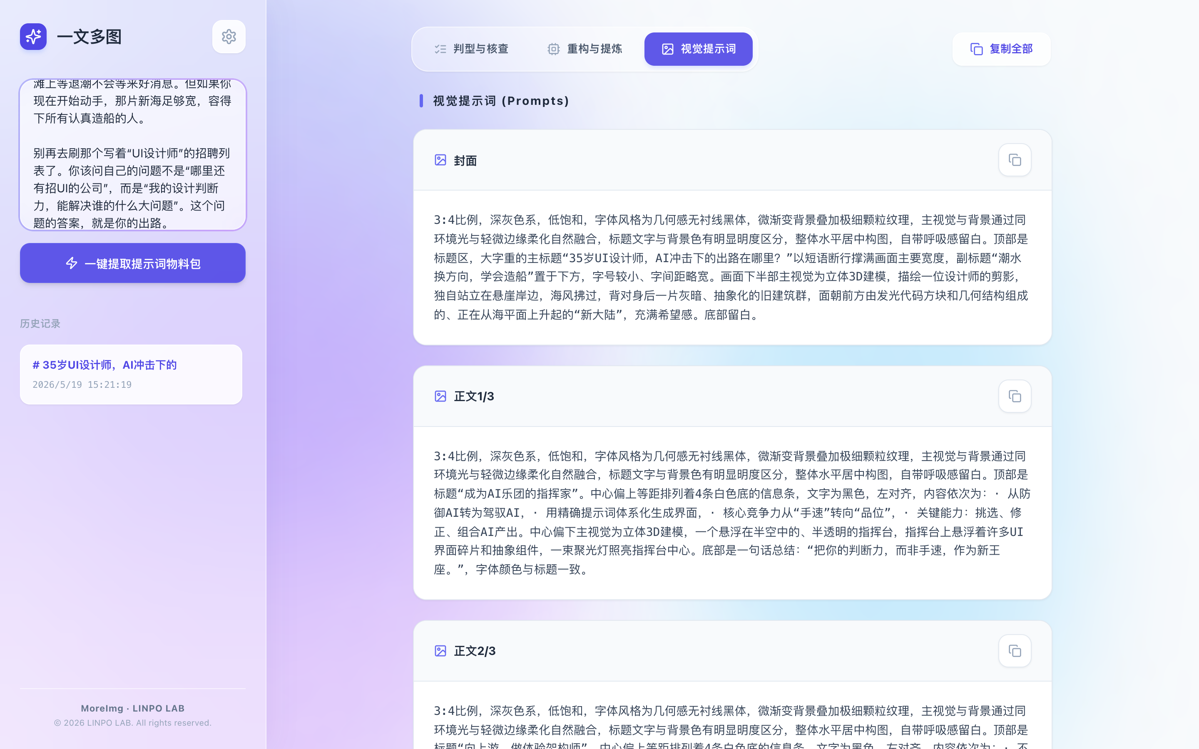Viewport: 1199px width, 749px height.
Task: Click the 正文2/3 card title
Action: 475,651
